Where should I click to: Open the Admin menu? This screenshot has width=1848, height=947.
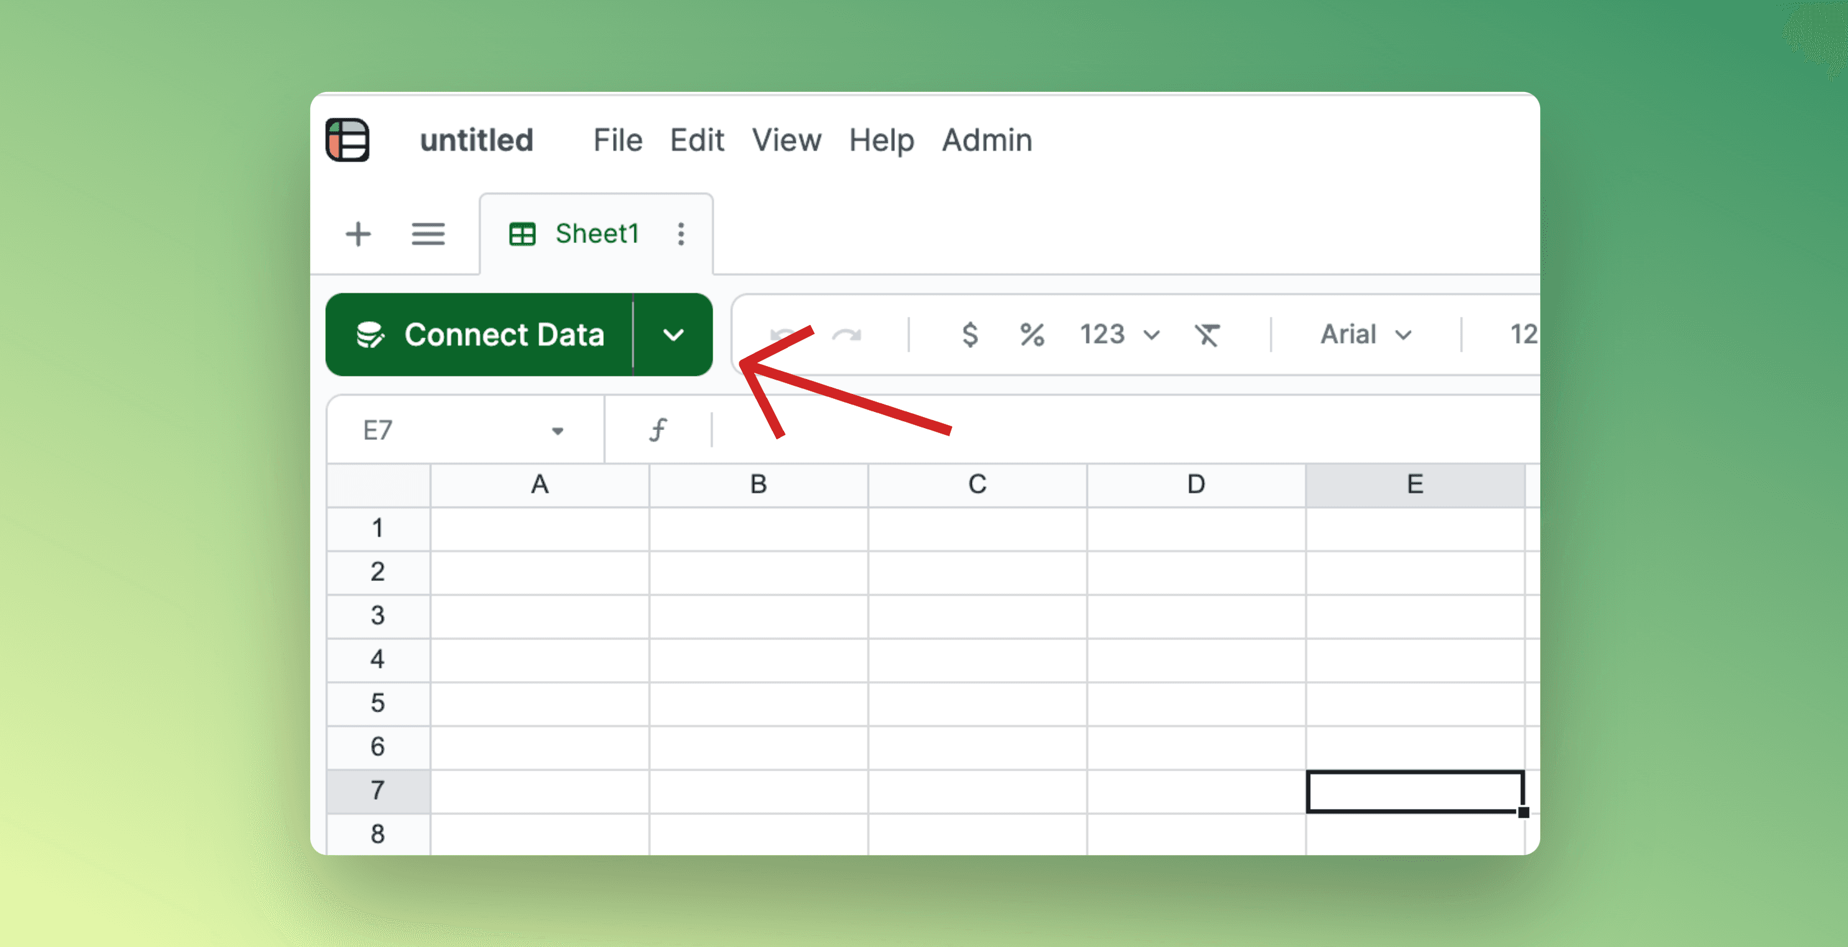tap(986, 140)
